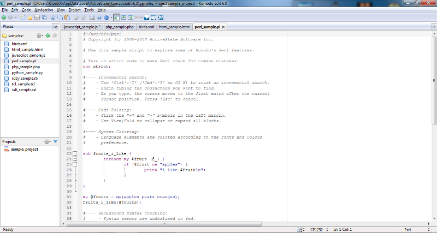437x233 pixels.
Task: Open the Projects gear dropdown menu
Action: click(x=48, y=141)
